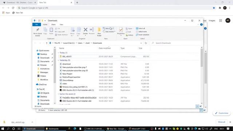This screenshot has height=131, width=233.
Task: Go up one folder level arrow
Action: [x=47, y=43]
